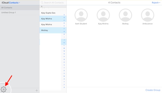Click the Akshay avatar in the detail pane
Image resolution: width=162 pixels, height=93 pixels.
pyautogui.click(x=126, y=15)
